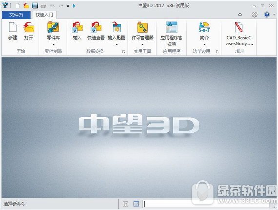Expand the quick access toolbar customize arrow
The width and height of the screenshot is (278, 210).
pos(68,6)
